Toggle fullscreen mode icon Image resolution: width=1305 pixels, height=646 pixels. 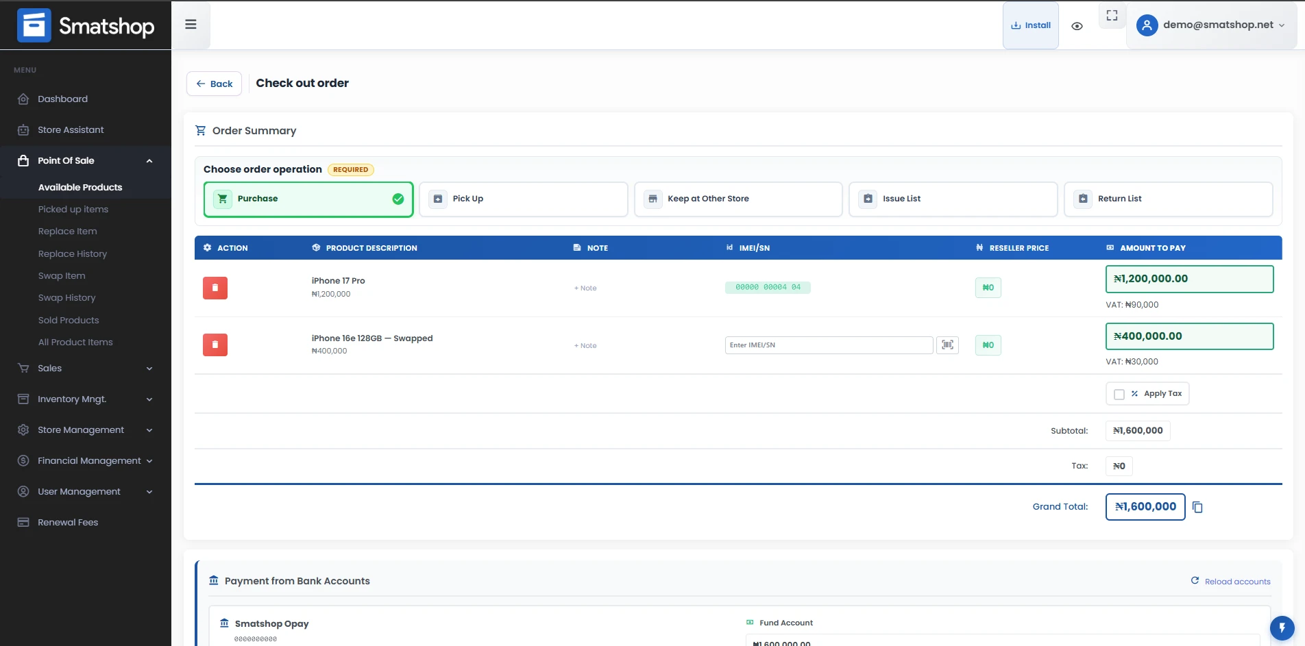coord(1112,15)
